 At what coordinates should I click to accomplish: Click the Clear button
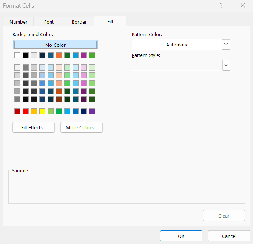(224, 215)
